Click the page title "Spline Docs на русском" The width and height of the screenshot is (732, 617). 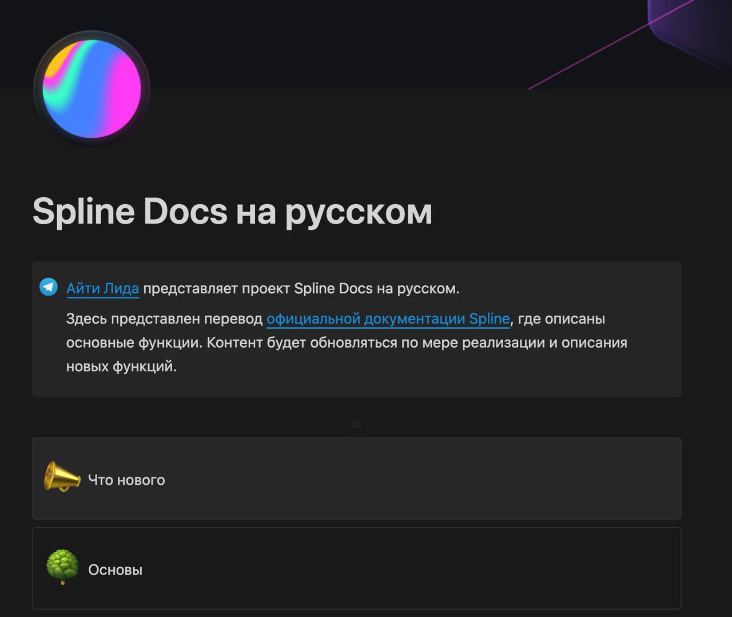pyautogui.click(x=233, y=212)
